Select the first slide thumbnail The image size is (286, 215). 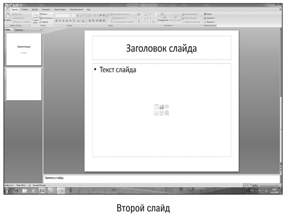[24, 49]
